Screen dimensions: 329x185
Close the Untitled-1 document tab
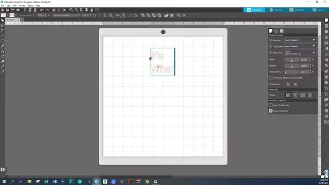point(18,20)
